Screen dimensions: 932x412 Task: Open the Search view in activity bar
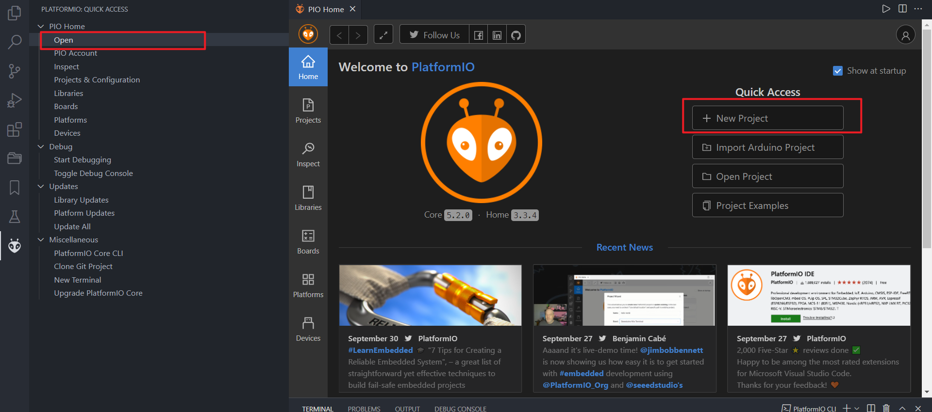point(15,42)
